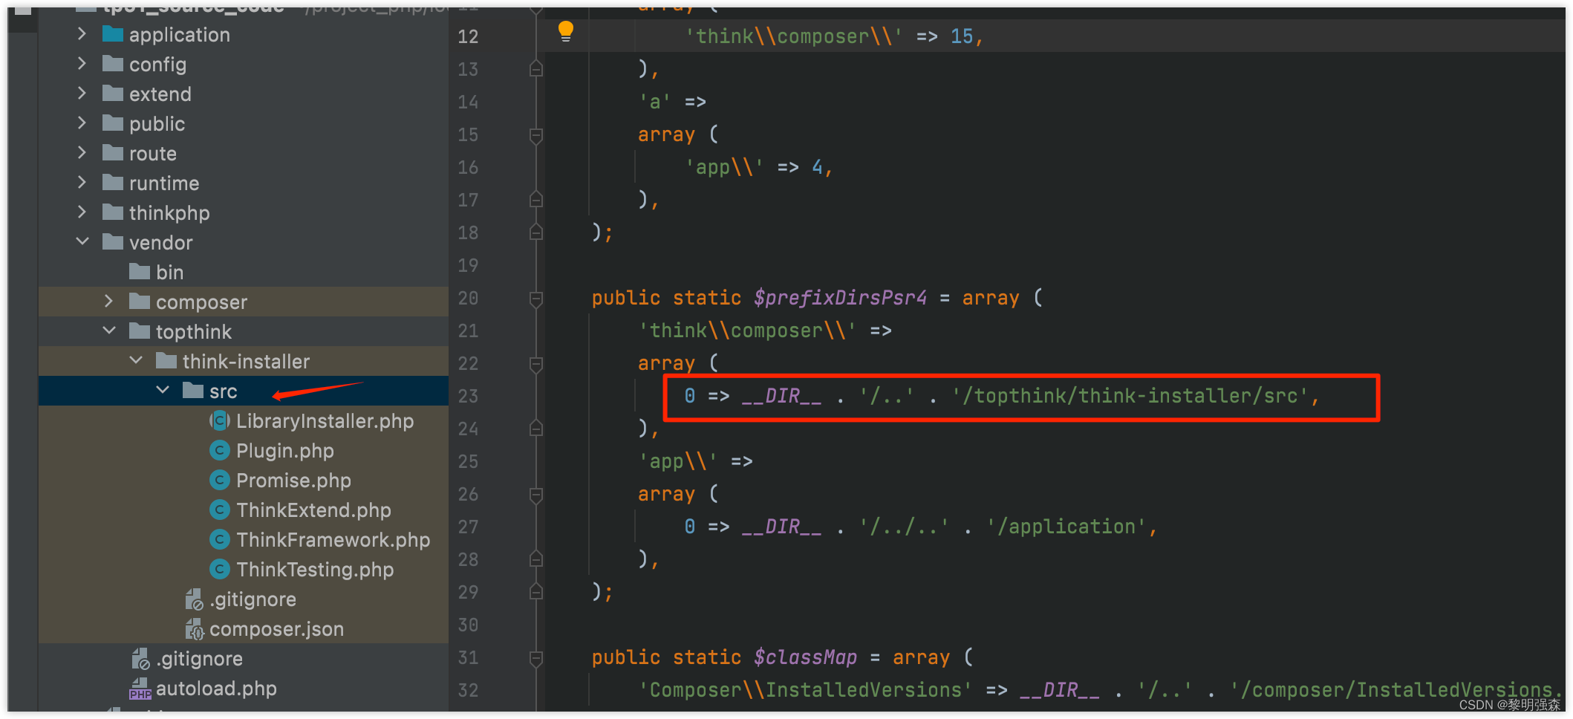Expand the route folder arrow

click(x=82, y=153)
